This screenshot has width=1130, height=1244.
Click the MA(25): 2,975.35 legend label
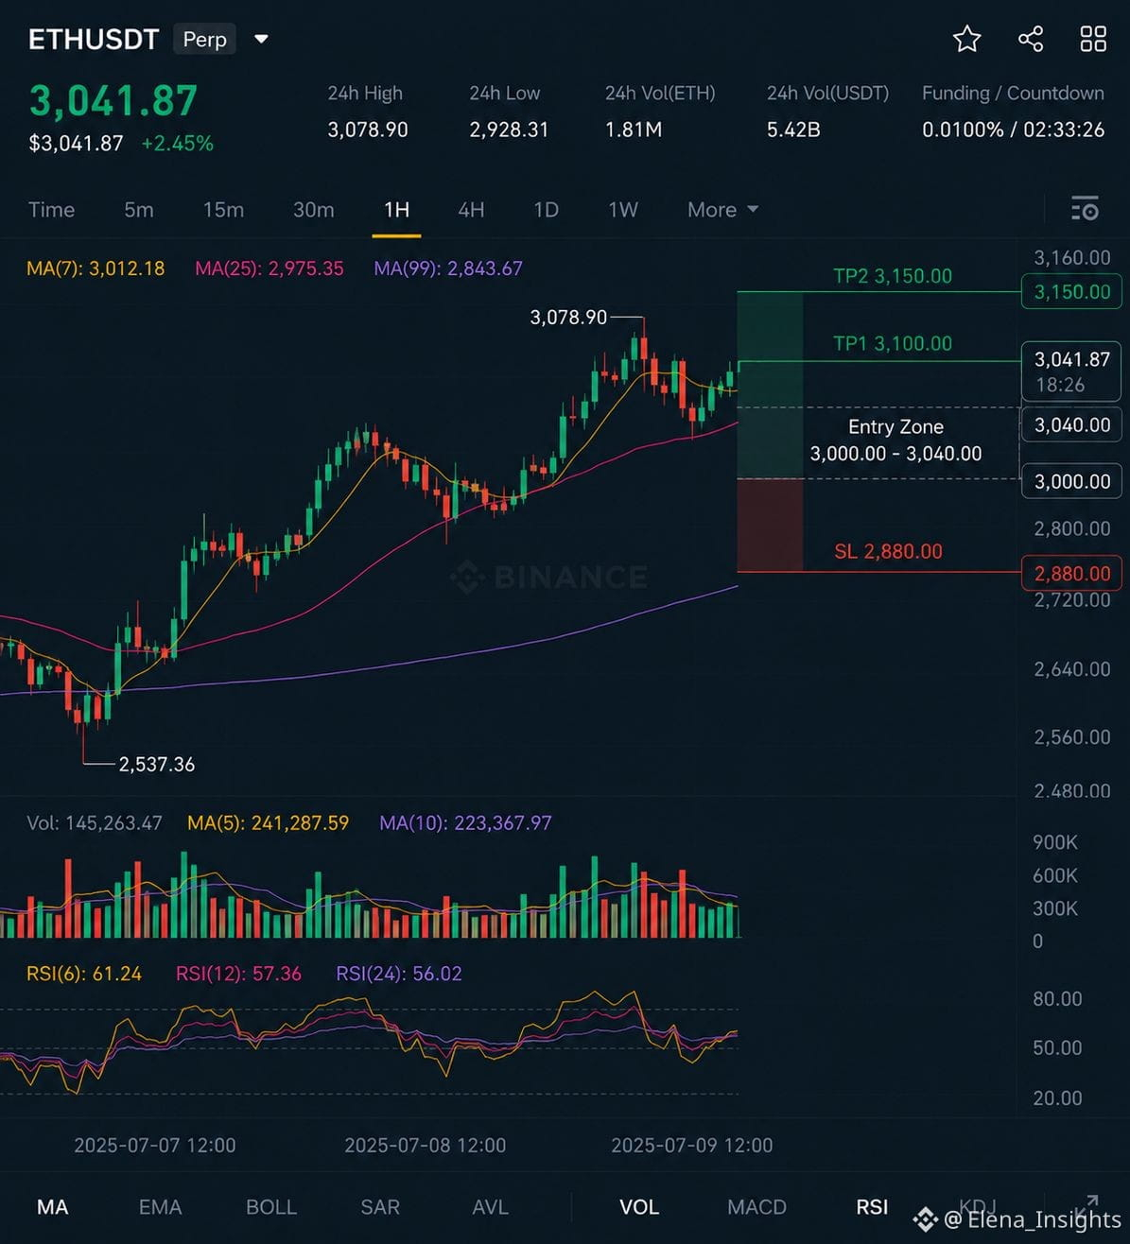pos(269,268)
